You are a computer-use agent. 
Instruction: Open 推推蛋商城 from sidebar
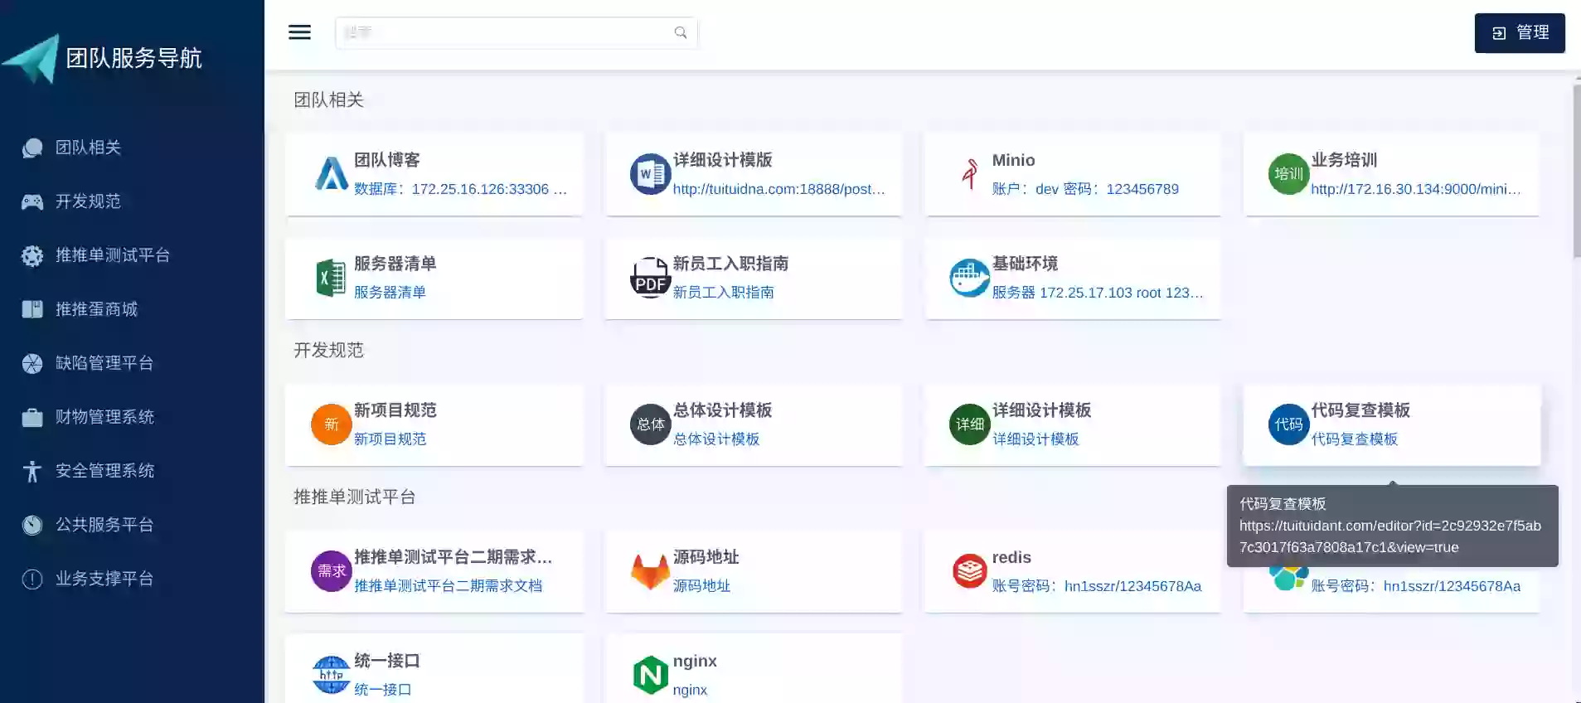(x=96, y=309)
